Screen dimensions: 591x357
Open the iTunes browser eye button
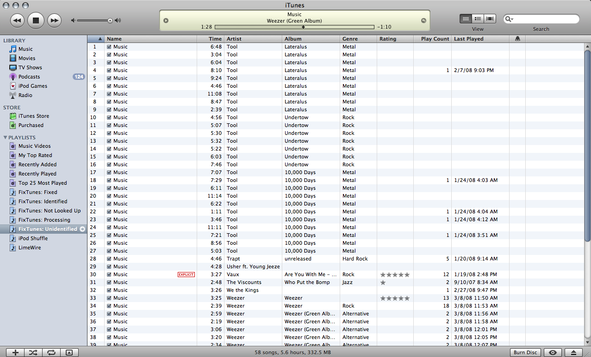(x=552, y=352)
